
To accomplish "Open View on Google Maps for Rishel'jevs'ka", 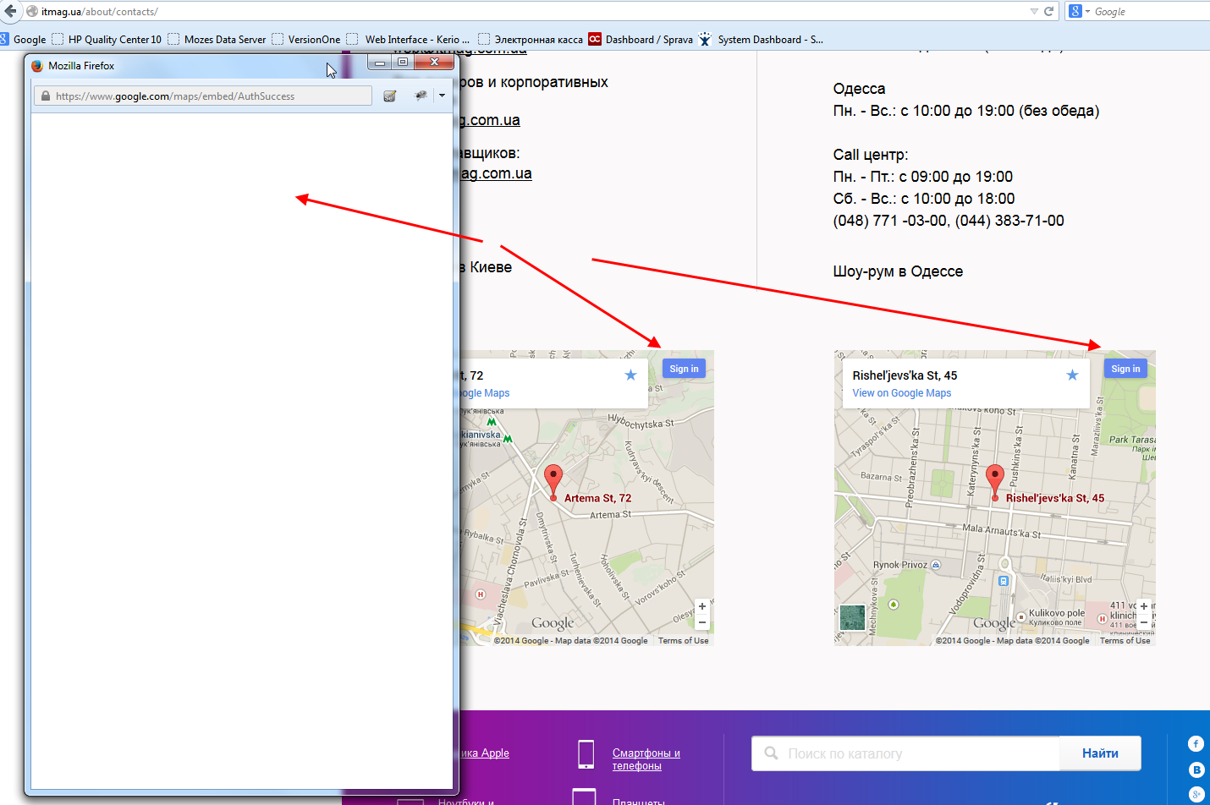I will click(902, 393).
